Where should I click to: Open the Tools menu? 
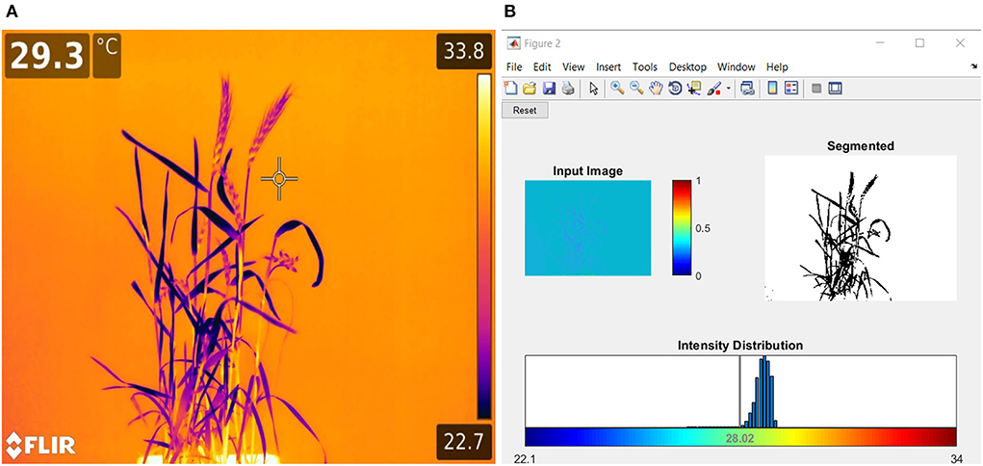[645, 66]
